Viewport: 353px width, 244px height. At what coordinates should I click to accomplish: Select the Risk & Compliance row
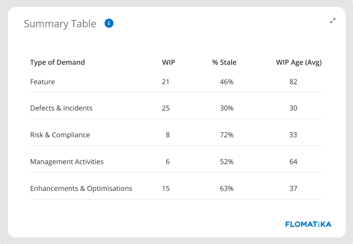pyautogui.click(x=60, y=135)
